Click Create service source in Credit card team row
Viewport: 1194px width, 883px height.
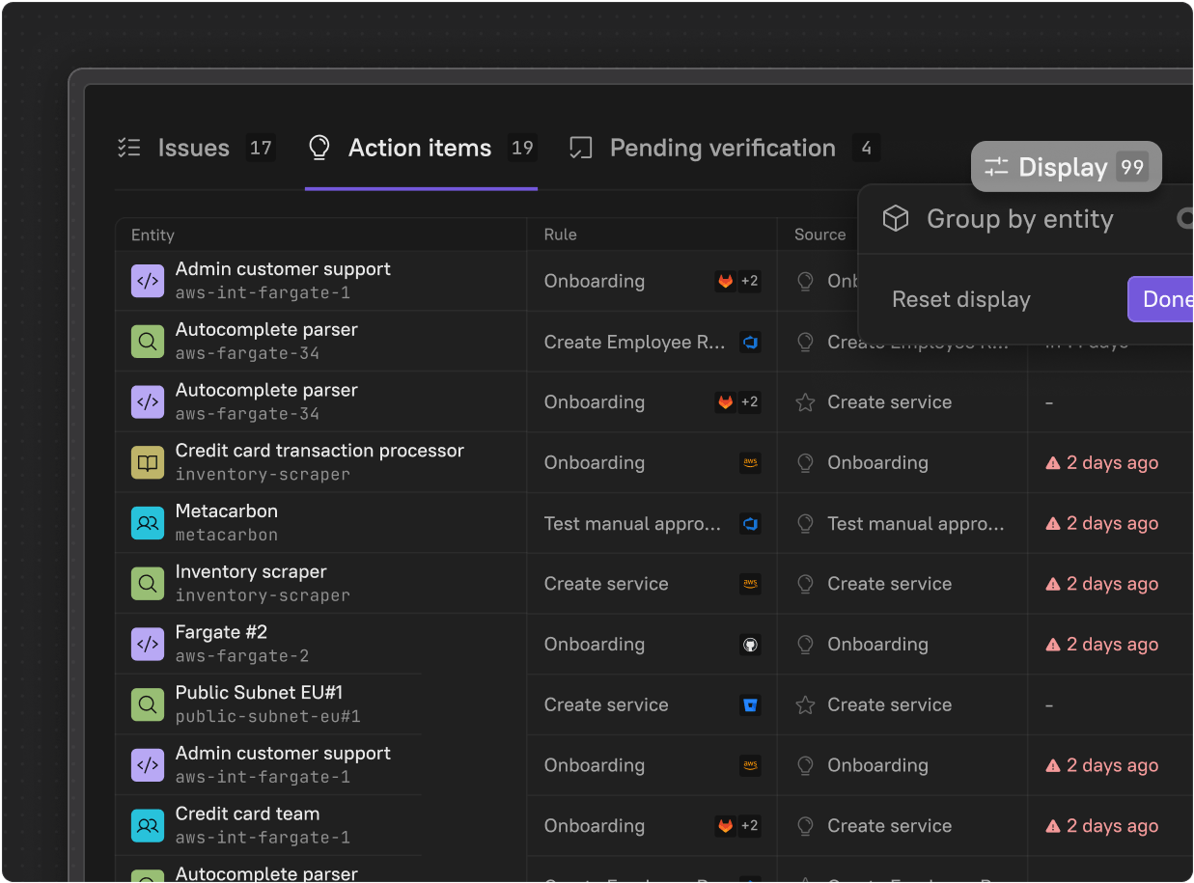coord(890,826)
